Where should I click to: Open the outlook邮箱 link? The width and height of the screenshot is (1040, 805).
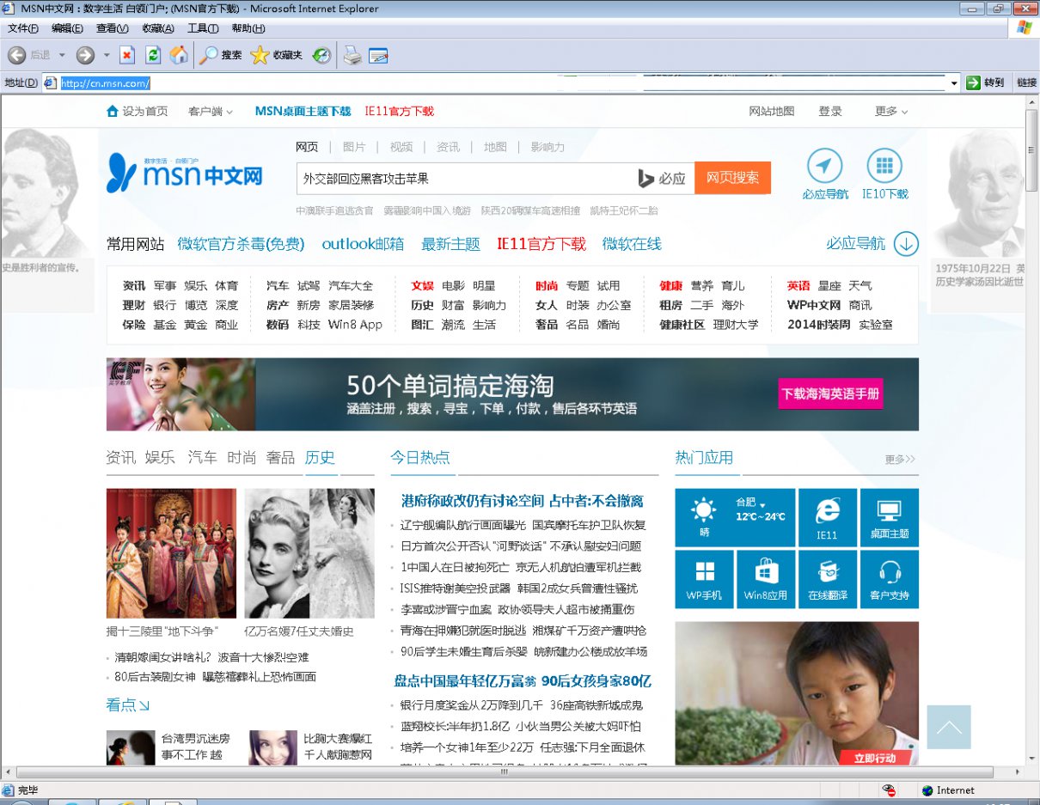tap(363, 244)
